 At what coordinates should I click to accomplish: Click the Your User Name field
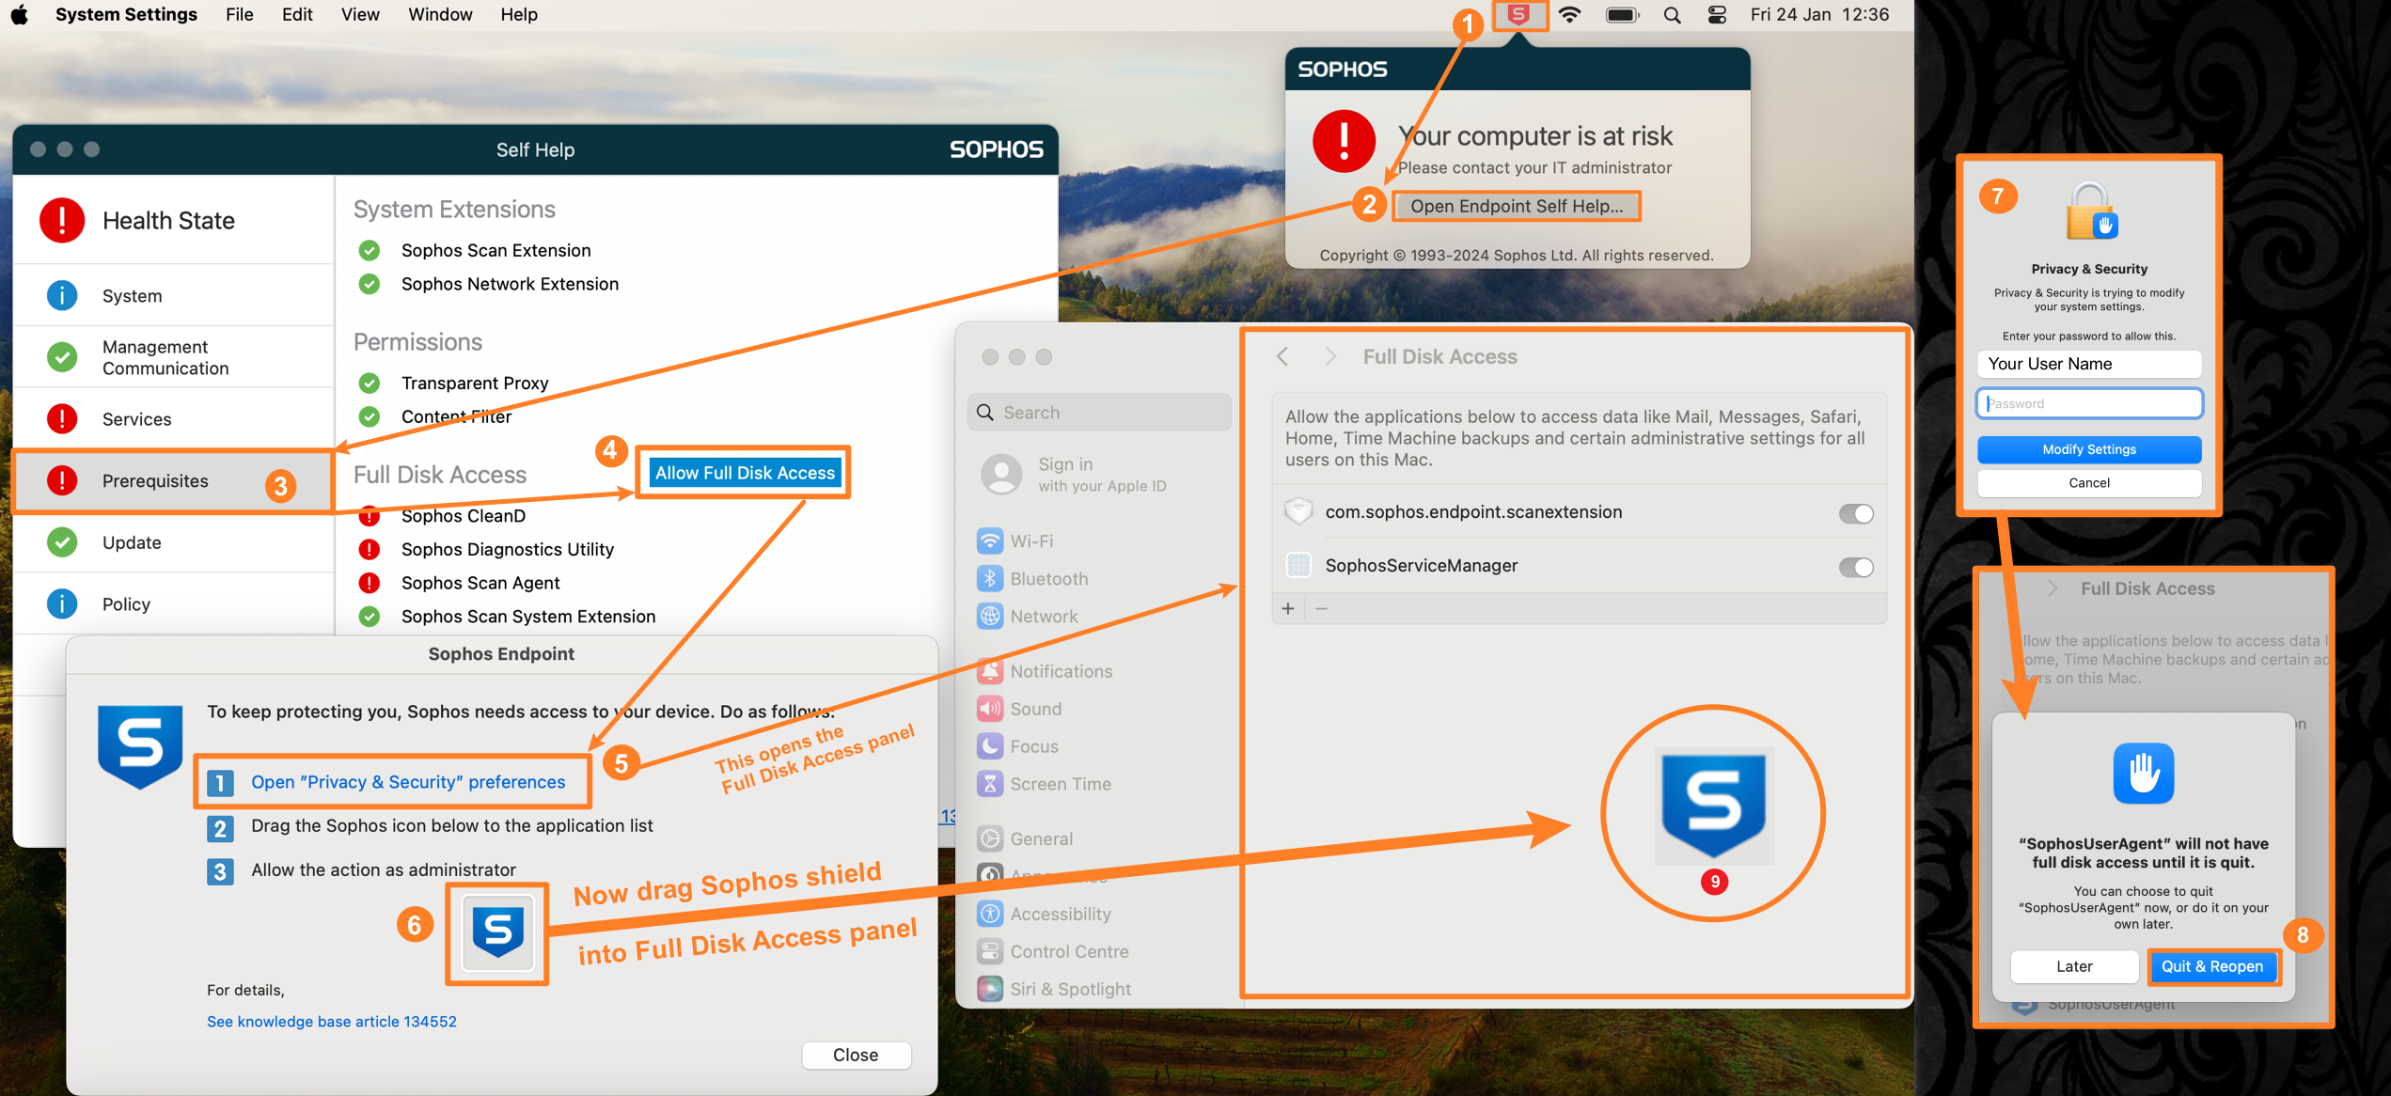point(2088,364)
